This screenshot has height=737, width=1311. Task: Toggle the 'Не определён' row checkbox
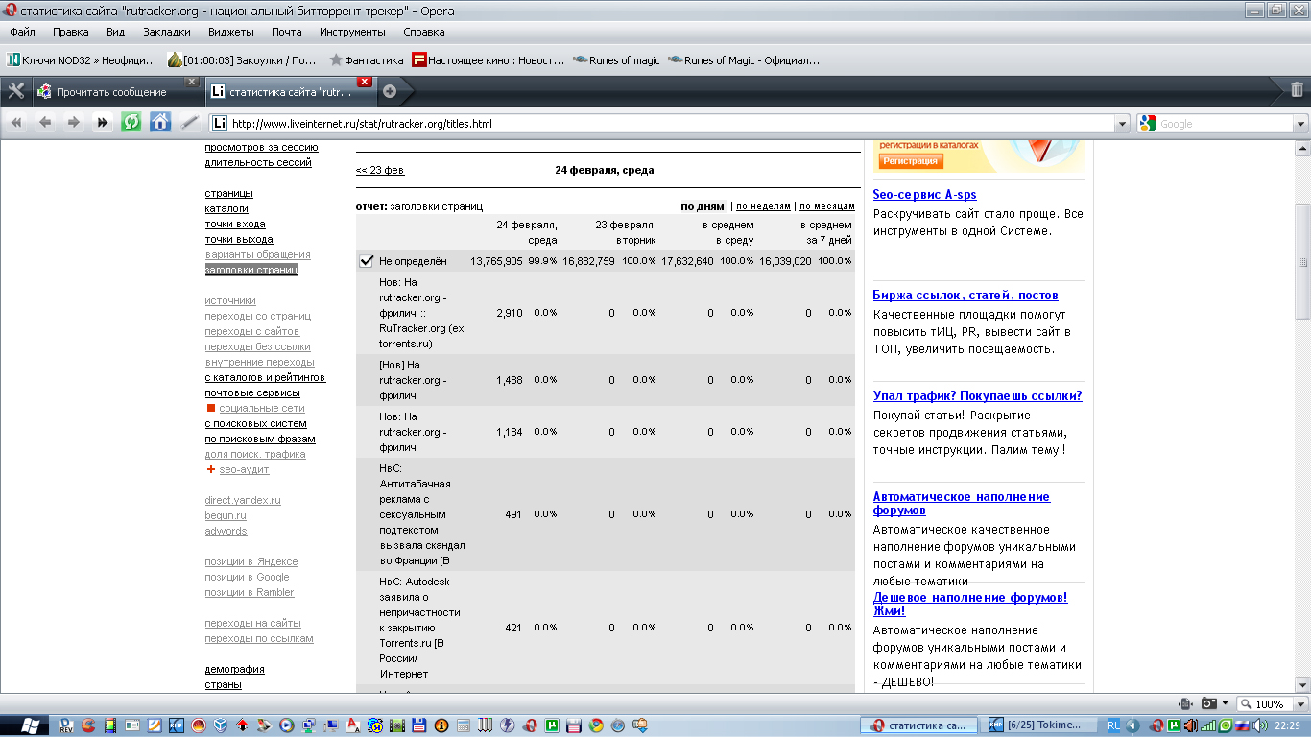point(366,261)
